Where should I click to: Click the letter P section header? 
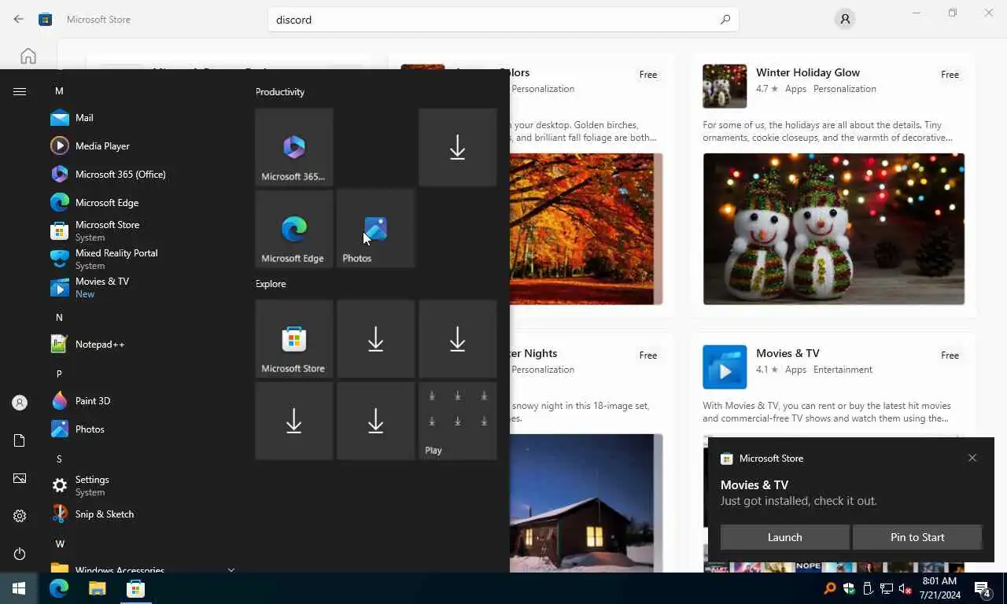point(59,374)
